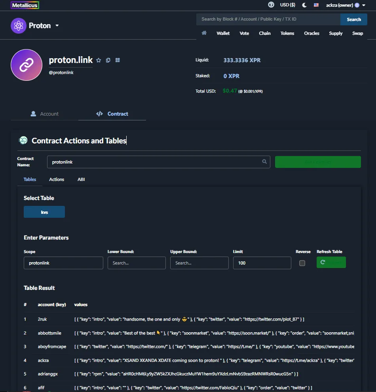376x392 pixels.
Task: Open the help question mark icon
Action: point(271,5)
